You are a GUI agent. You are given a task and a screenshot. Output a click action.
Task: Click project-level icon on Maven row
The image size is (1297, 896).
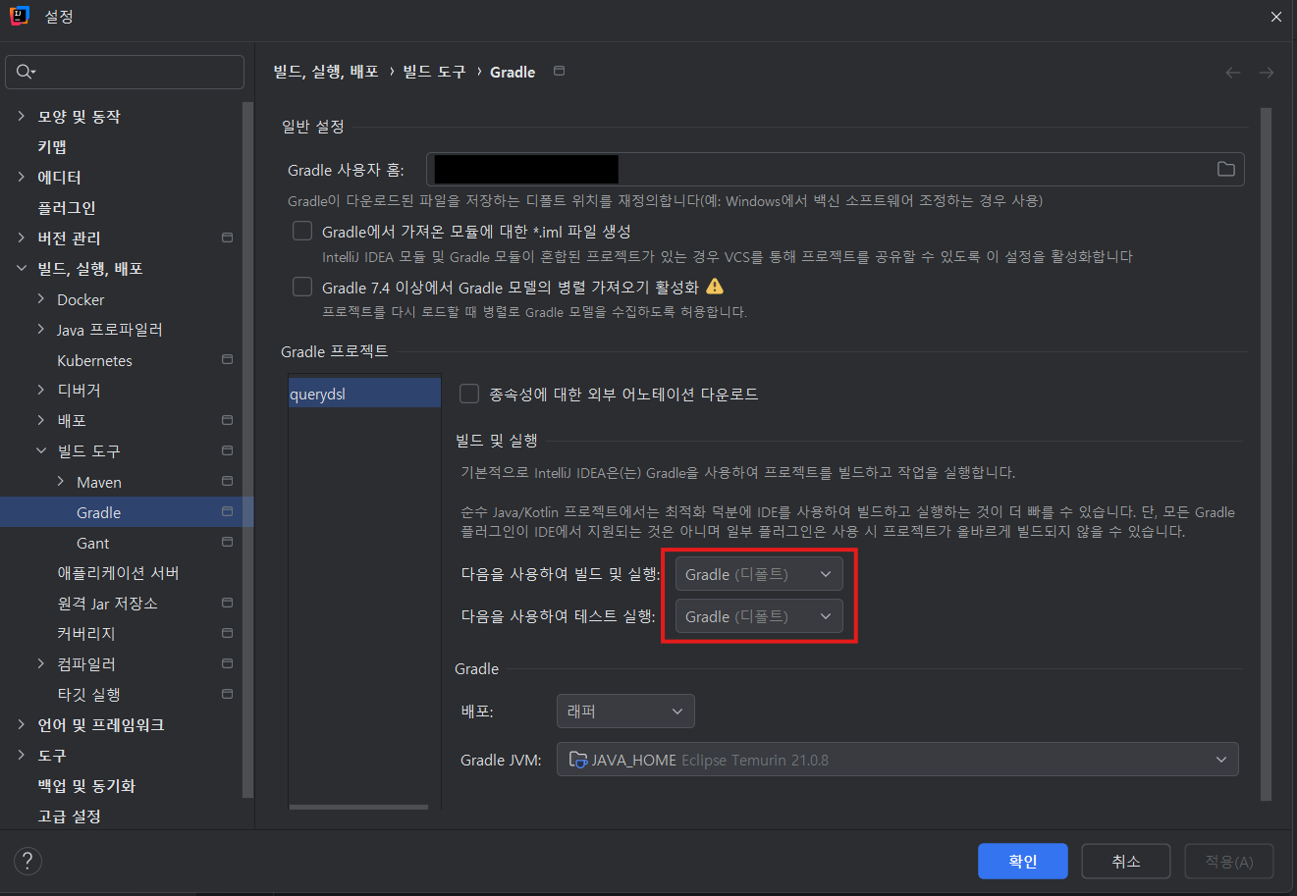(228, 481)
